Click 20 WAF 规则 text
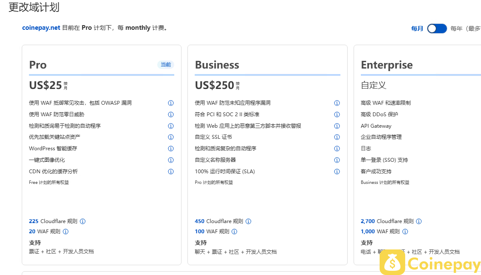The height and width of the screenshot is (275, 481). pos(44,232)
